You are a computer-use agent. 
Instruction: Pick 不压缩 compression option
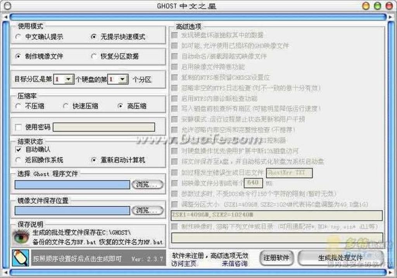tap(18, 106)
